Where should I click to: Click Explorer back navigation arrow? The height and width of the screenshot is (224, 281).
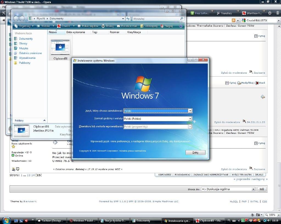(x=16, y=19)
